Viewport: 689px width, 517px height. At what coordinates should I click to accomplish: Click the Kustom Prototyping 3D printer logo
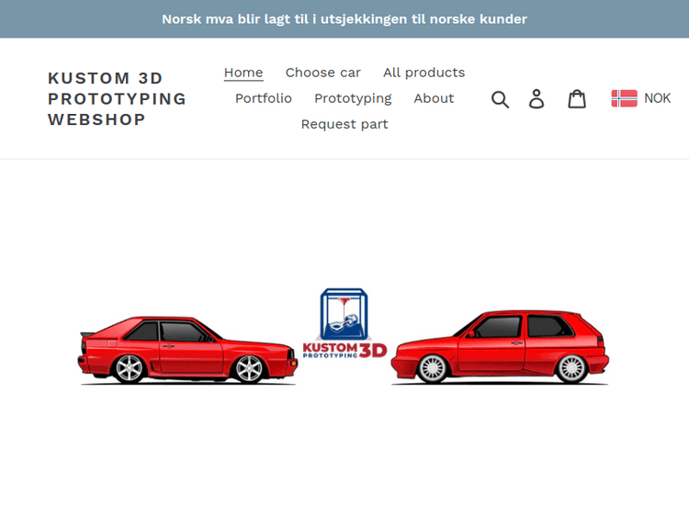[344, 324]
